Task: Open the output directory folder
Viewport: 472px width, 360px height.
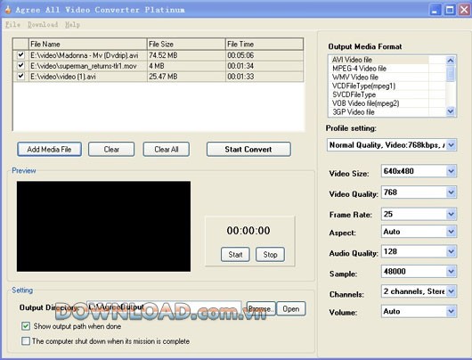Action: click(x=291, y=309)
